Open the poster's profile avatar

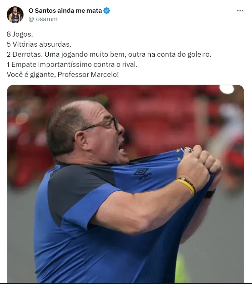[x=15, y=15]
